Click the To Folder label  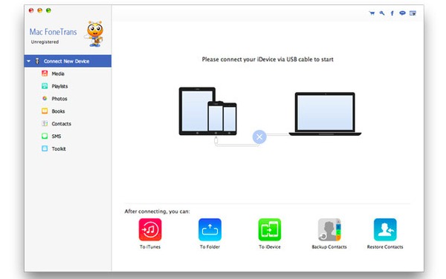point(210,247)
